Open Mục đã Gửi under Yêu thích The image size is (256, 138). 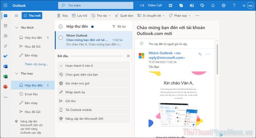click(x=33, y=46)
